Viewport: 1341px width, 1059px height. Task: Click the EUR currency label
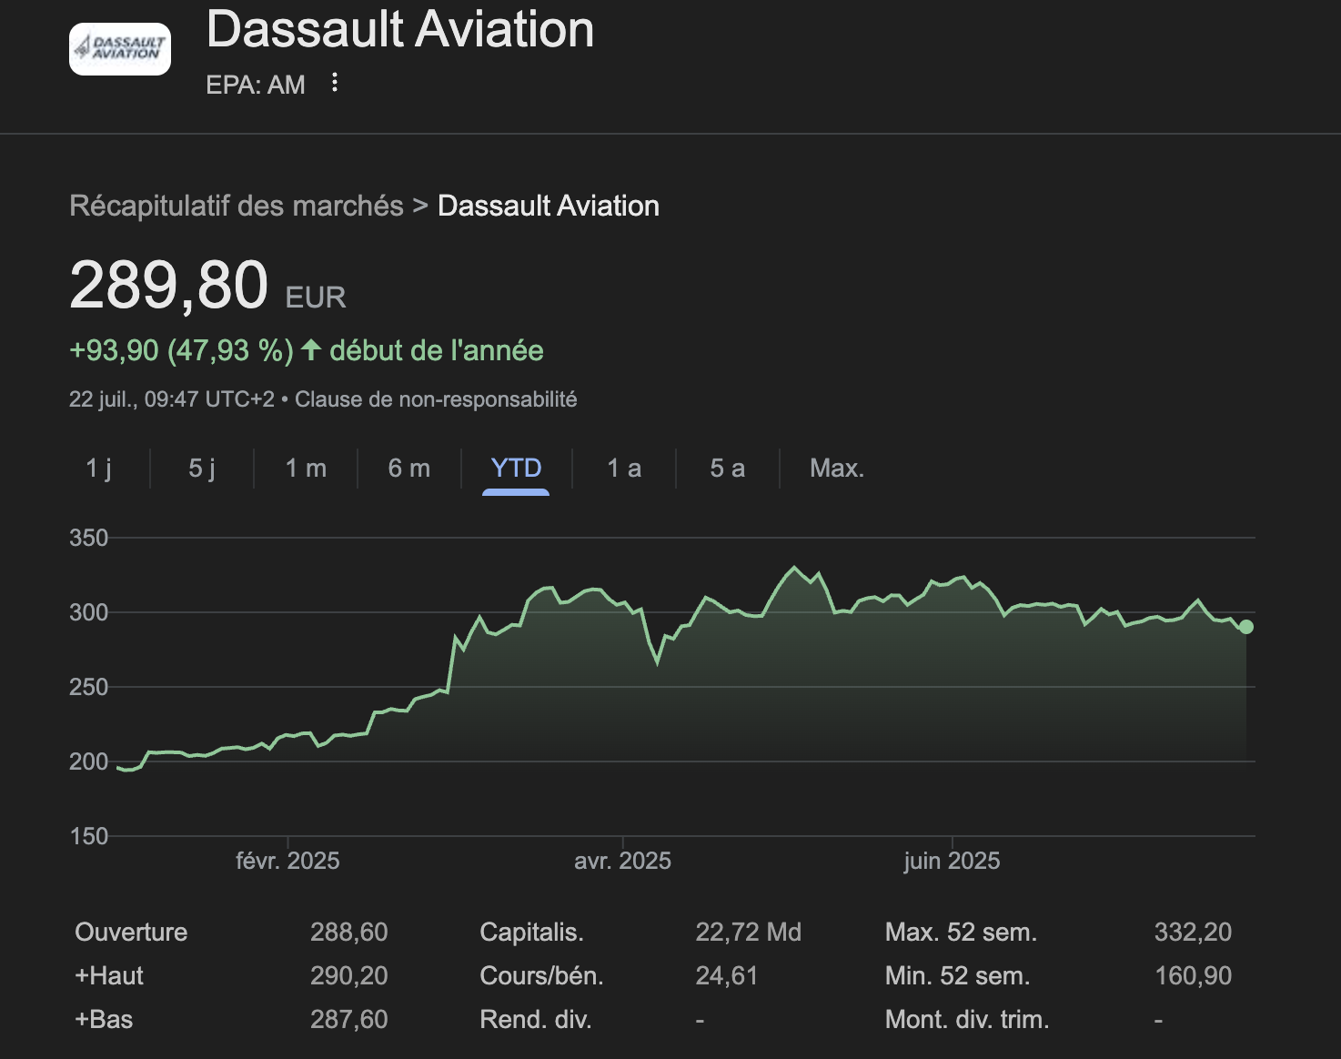(316, 298)
